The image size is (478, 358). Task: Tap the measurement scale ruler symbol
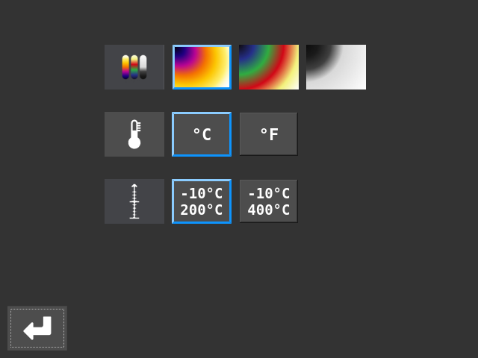coord(134,201)
